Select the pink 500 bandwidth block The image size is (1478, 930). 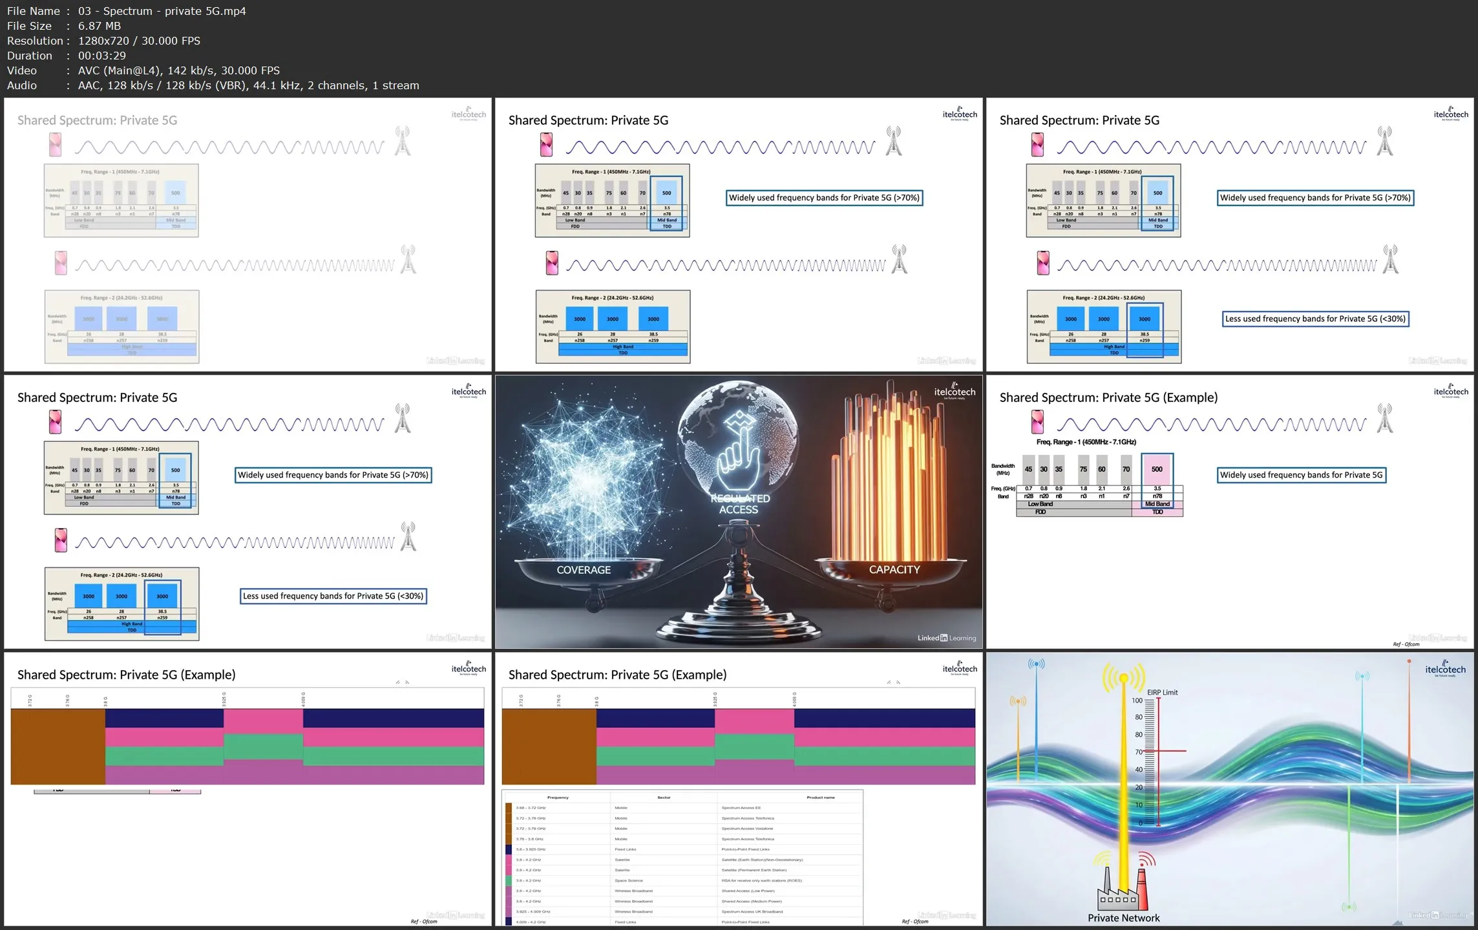1157,470
